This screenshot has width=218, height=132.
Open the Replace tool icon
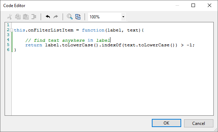(x=78, y=17)
